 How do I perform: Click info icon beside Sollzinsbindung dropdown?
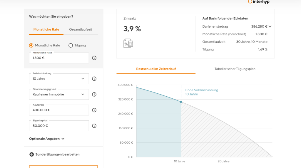pos(94,79)
